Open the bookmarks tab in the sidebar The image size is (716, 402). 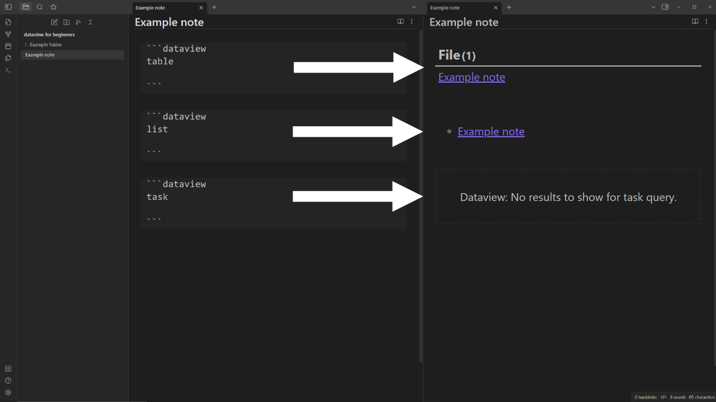pos(54,7)
